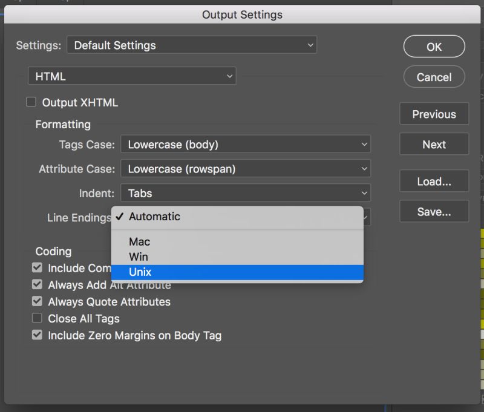Open the Attribute Case dropdown
Screen dimensions: 484x412
246,169
